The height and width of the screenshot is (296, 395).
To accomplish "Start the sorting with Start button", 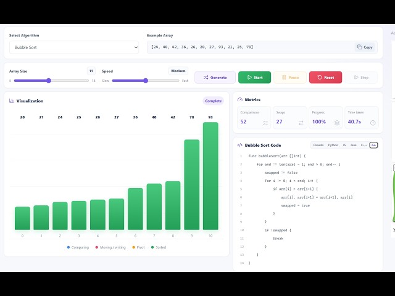I will (254, 77).
